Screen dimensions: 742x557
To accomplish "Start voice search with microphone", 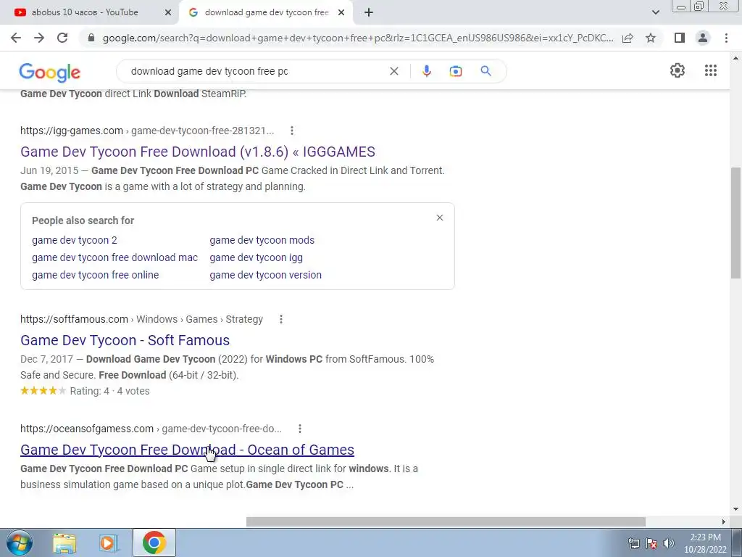I will click(x=426, y=71).
